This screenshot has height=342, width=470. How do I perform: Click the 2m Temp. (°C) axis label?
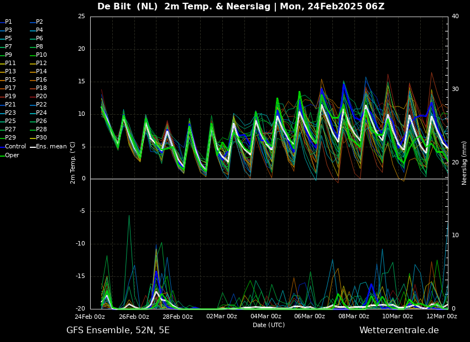(x=73, y=163)
